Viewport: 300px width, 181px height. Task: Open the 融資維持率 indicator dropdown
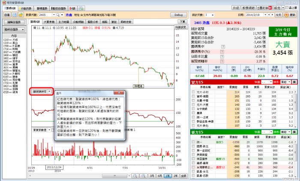(49, 92)
